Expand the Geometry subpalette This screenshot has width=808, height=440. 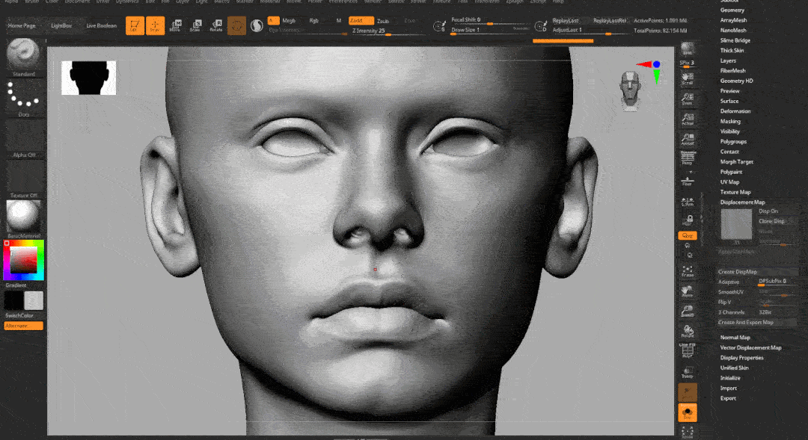coord(732,10)
